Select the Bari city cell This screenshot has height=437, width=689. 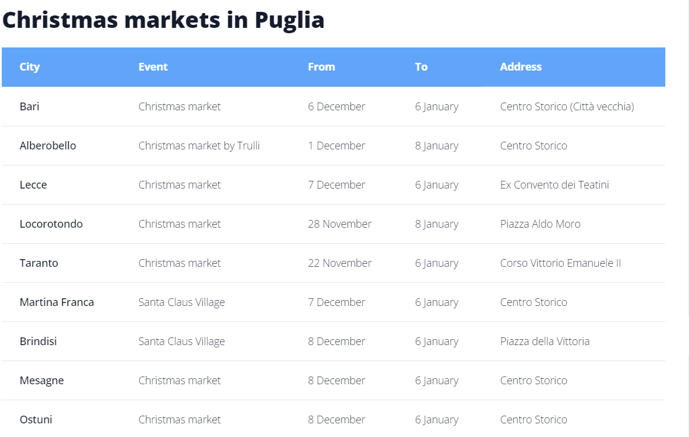(x=30, y=107)
